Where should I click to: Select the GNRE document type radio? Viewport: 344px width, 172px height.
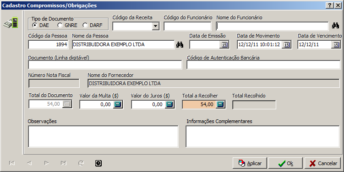click(x=60, y=25)
